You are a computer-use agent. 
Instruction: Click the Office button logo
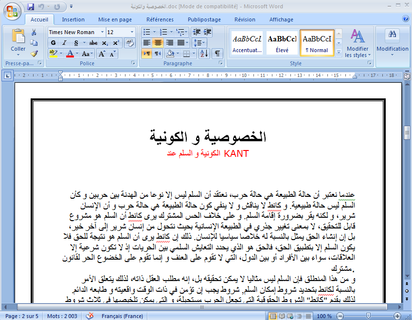(x=12, y=11)
